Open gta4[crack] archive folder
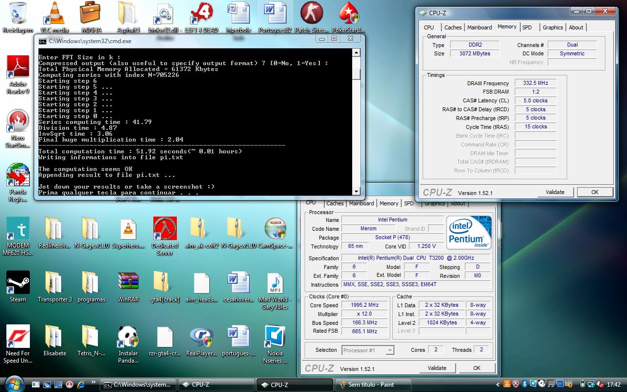This screenshot has height=392, width=627. [165, 286]
